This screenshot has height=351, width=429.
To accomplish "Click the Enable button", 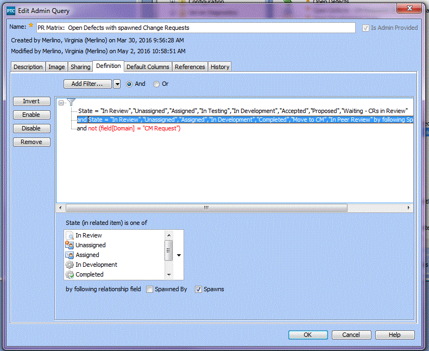I will [31, 115].
